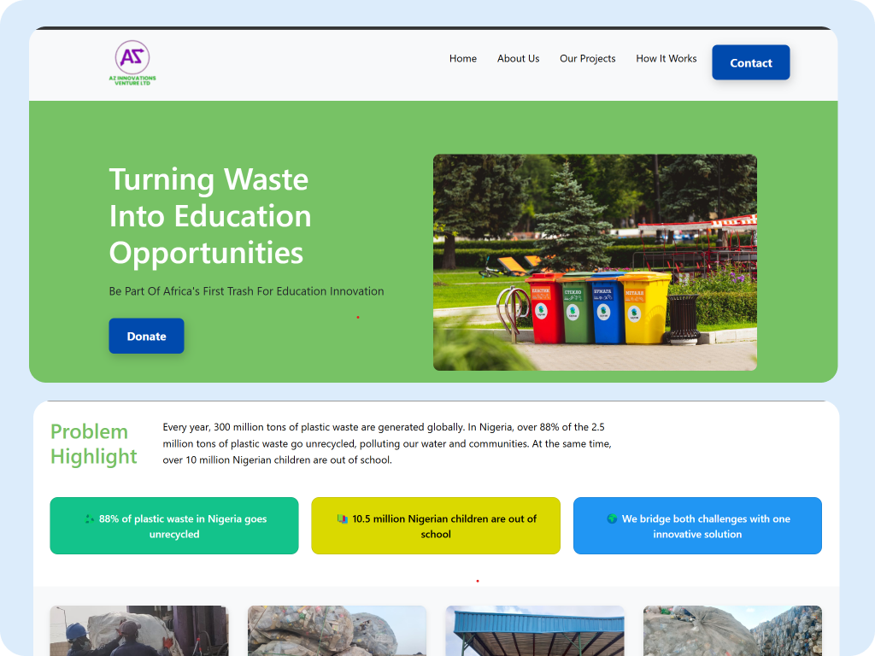
Task: Click the recycle icon on the green card
Action: (x=89, y=518)
